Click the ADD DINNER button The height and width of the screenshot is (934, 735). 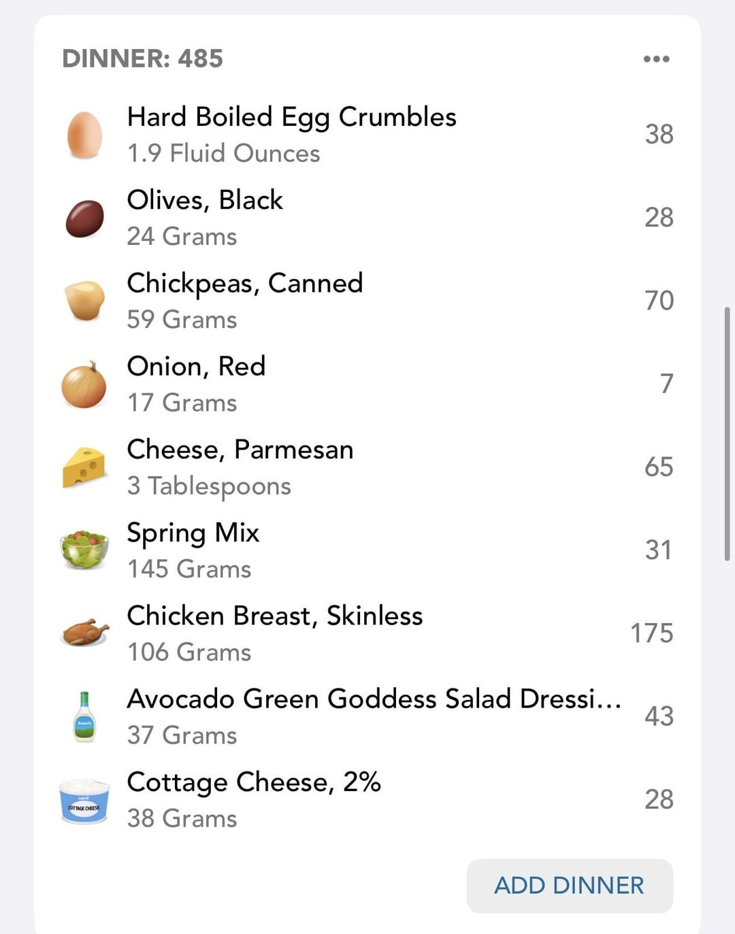(x=570, y=886)
